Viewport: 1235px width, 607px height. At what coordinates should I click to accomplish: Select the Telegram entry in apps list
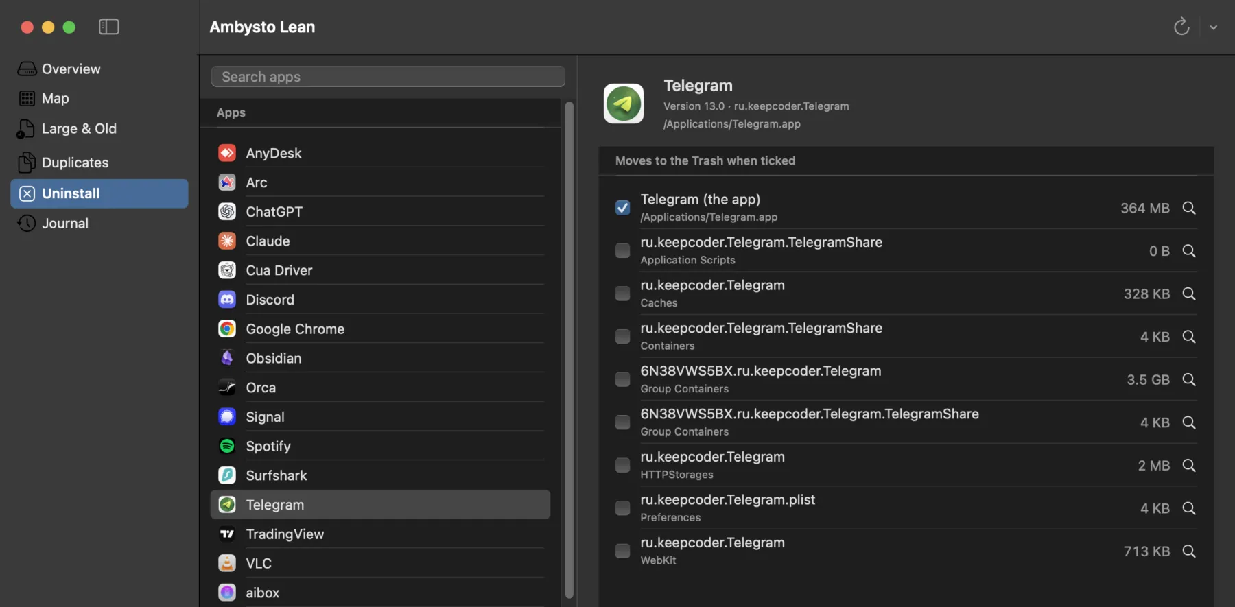click(381, 505)
